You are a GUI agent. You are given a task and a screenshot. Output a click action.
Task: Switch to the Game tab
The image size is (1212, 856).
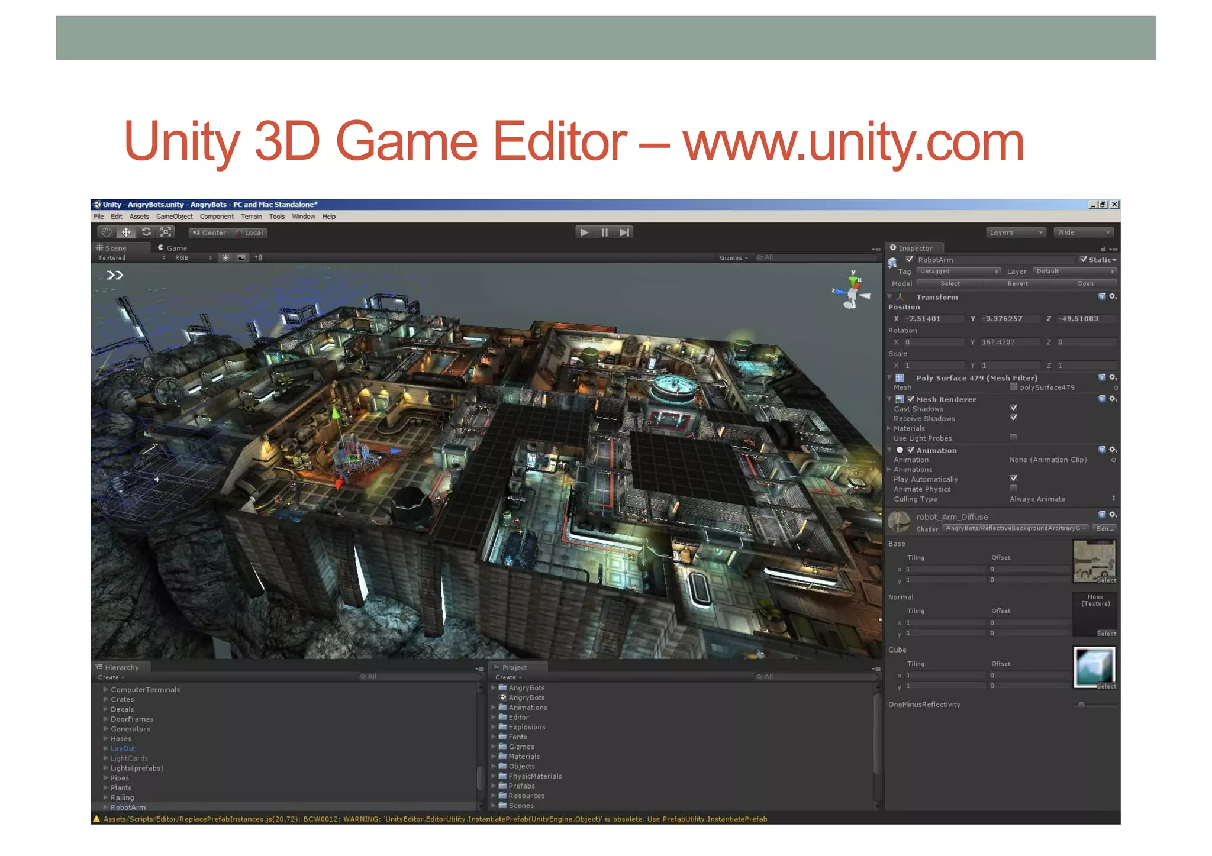173,248
